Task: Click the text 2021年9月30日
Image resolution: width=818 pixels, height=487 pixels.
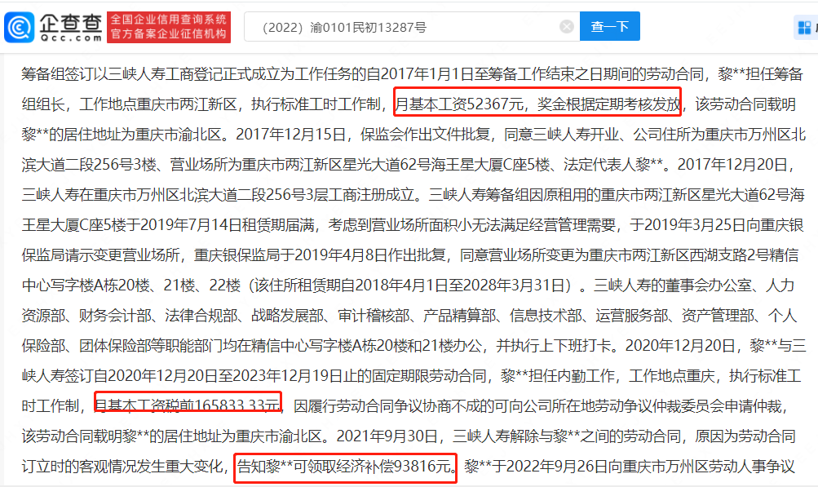Action: coord(387,436)
